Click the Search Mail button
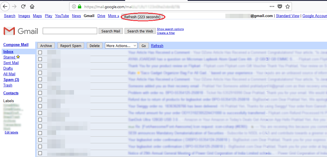The image size is (327, 157). [x=111, y=31]
